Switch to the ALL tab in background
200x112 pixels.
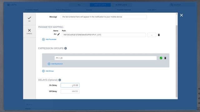pos(79,5)
